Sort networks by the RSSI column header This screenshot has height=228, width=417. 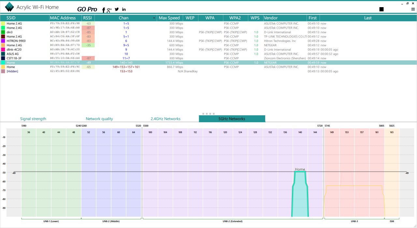click(x=88, y=18)
